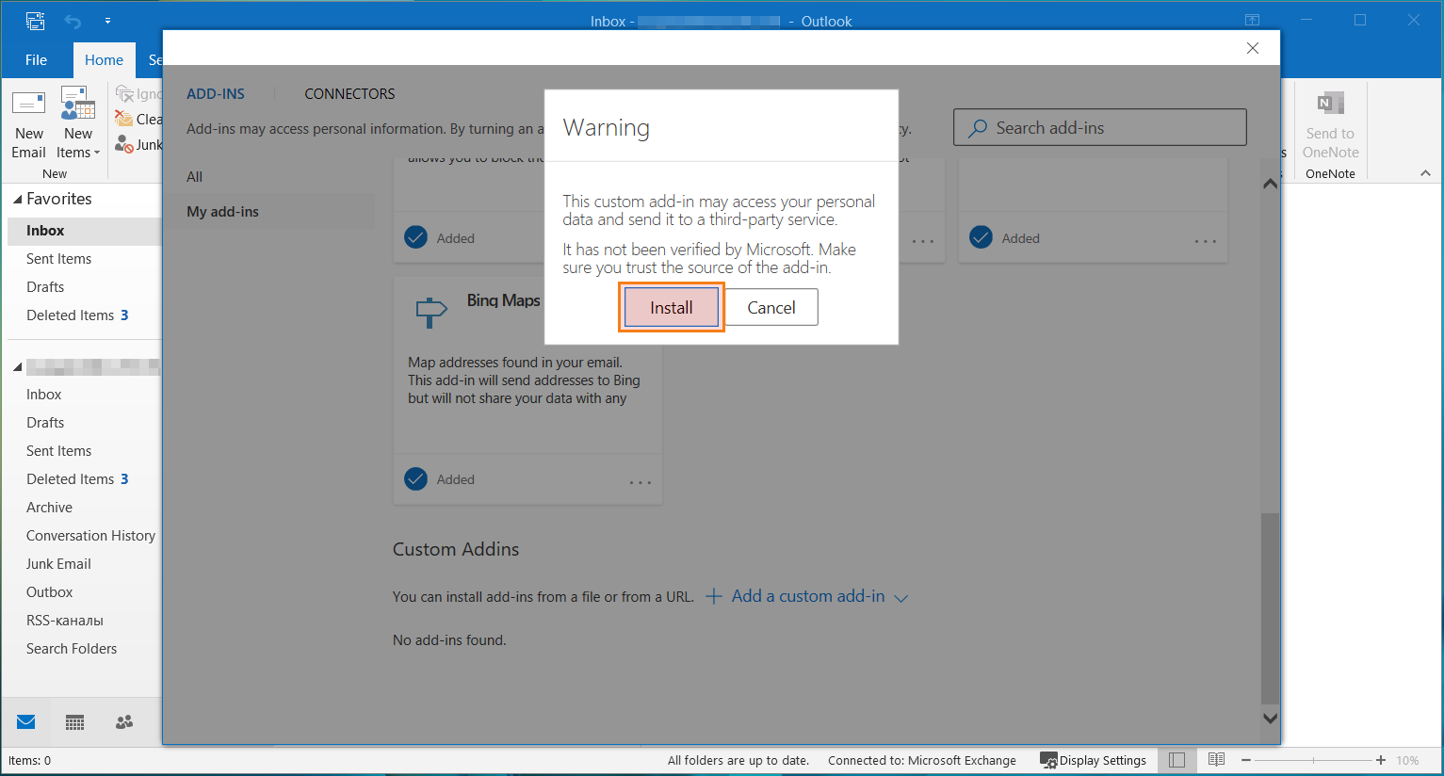Click the Undo arrow in title bar
Image resolution: width=1444 pixels, height=776 pixels.
pos(73,21)
